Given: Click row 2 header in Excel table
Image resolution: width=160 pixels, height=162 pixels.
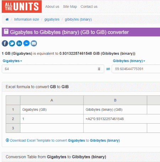Looking at the screenshot, I should click(13, 119).
